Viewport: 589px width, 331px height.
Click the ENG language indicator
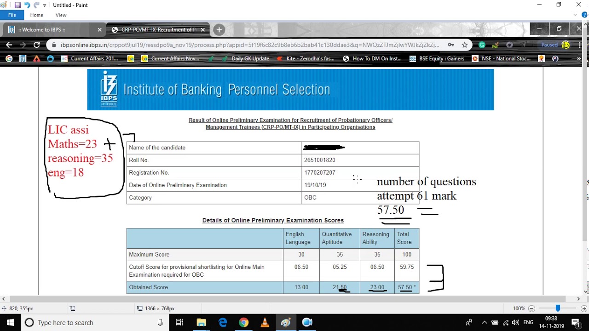[529, 323]
